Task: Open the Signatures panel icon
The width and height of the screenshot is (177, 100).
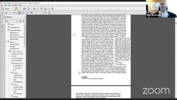Action: click(2, 31)
